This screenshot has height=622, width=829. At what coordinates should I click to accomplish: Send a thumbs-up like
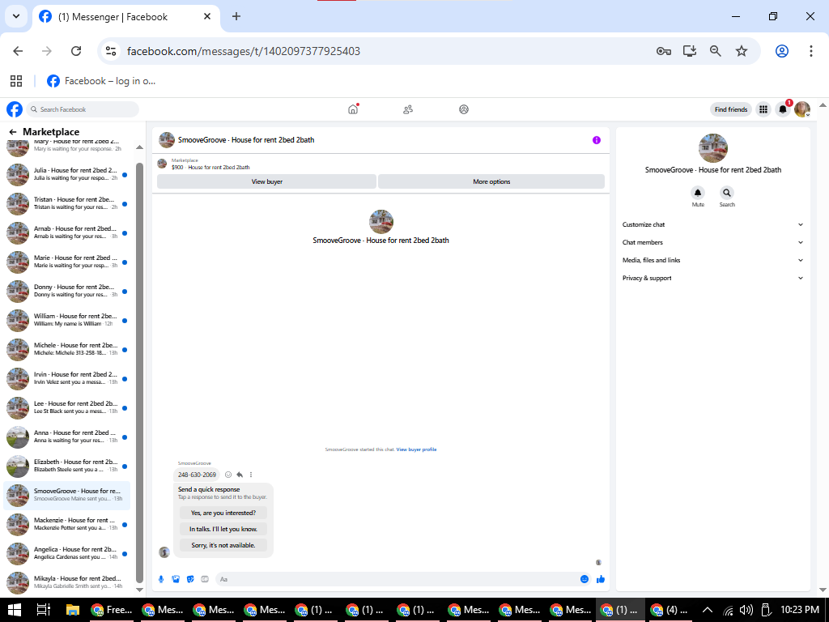tap(601, 579)
